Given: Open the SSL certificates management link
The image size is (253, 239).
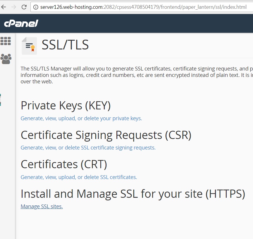Looking at the screenshot, I should 79,177.
